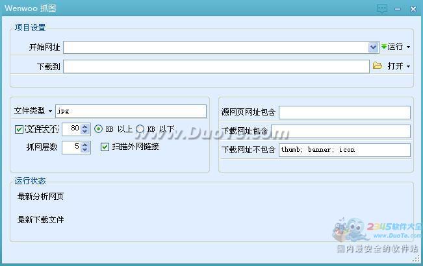Increase the 抓网层数 value

tap(85, 145)
